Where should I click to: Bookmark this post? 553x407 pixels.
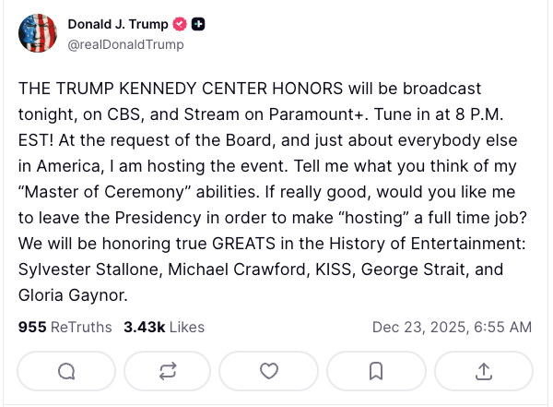[376, 371]
